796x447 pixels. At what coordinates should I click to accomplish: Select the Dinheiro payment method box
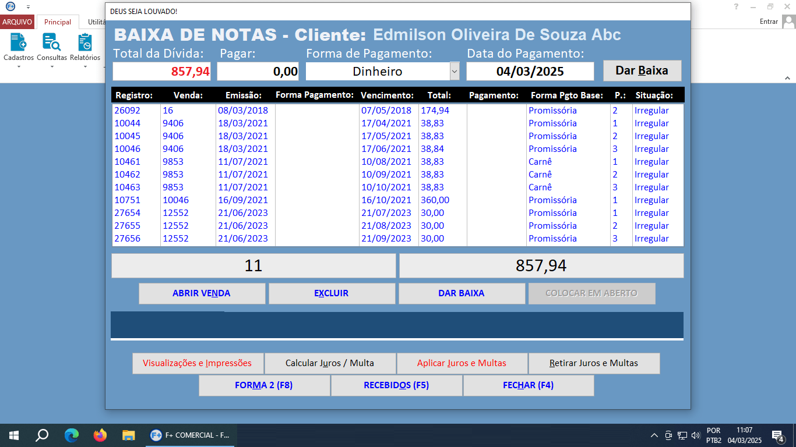click(378, 72)
